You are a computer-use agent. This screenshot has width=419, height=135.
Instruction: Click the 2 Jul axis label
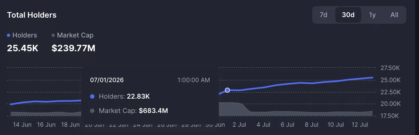click(239, 125)
